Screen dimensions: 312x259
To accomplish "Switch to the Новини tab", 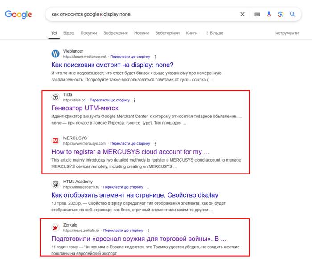I will click(x=141, y=33).
